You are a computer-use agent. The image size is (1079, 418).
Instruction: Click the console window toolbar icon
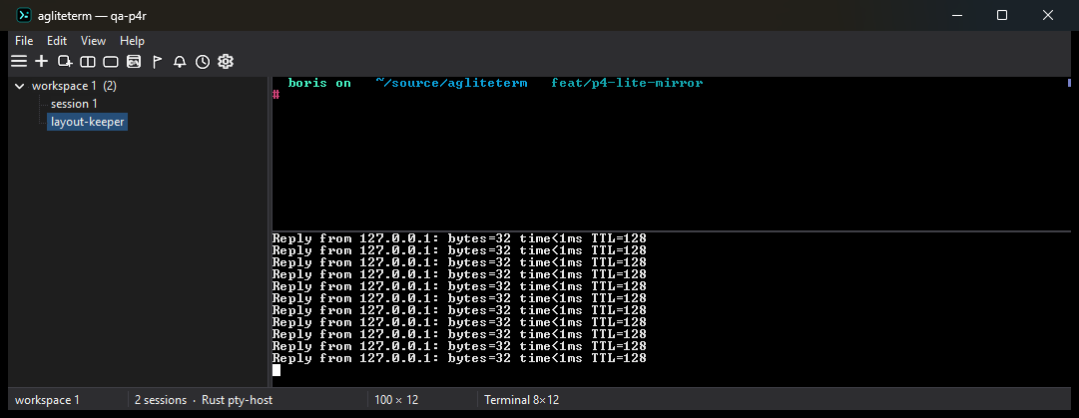[134, 62]
